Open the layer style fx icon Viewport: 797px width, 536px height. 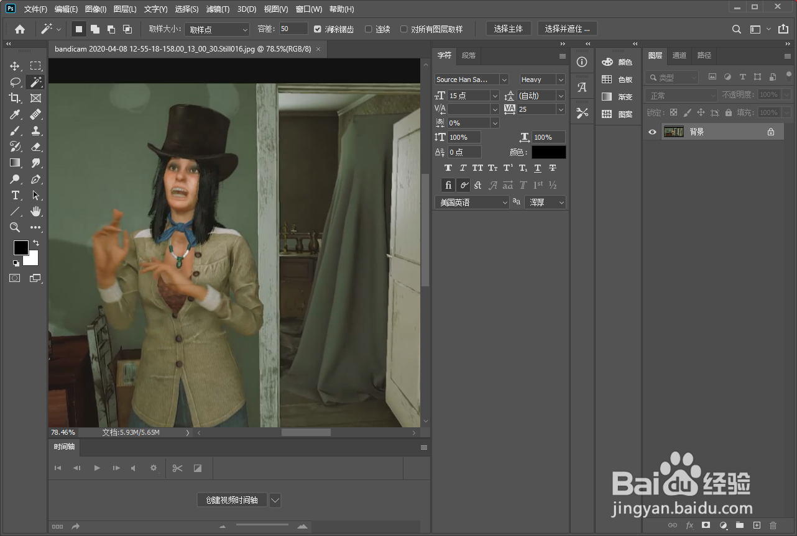(689, 525)
